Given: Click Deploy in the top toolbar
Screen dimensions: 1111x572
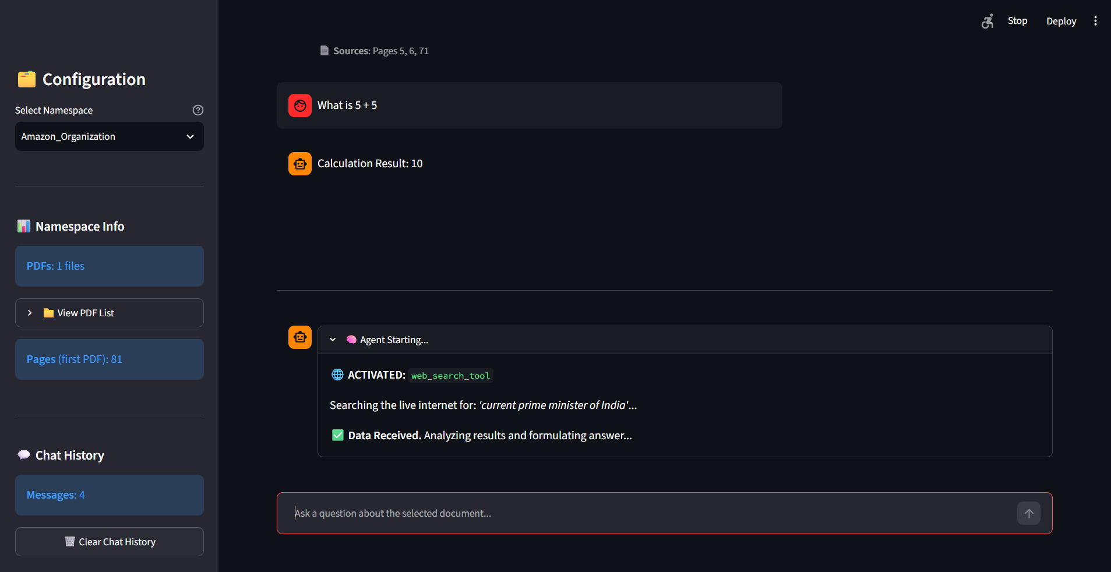Looking at the screenshot, I should tap(1061, 21).
